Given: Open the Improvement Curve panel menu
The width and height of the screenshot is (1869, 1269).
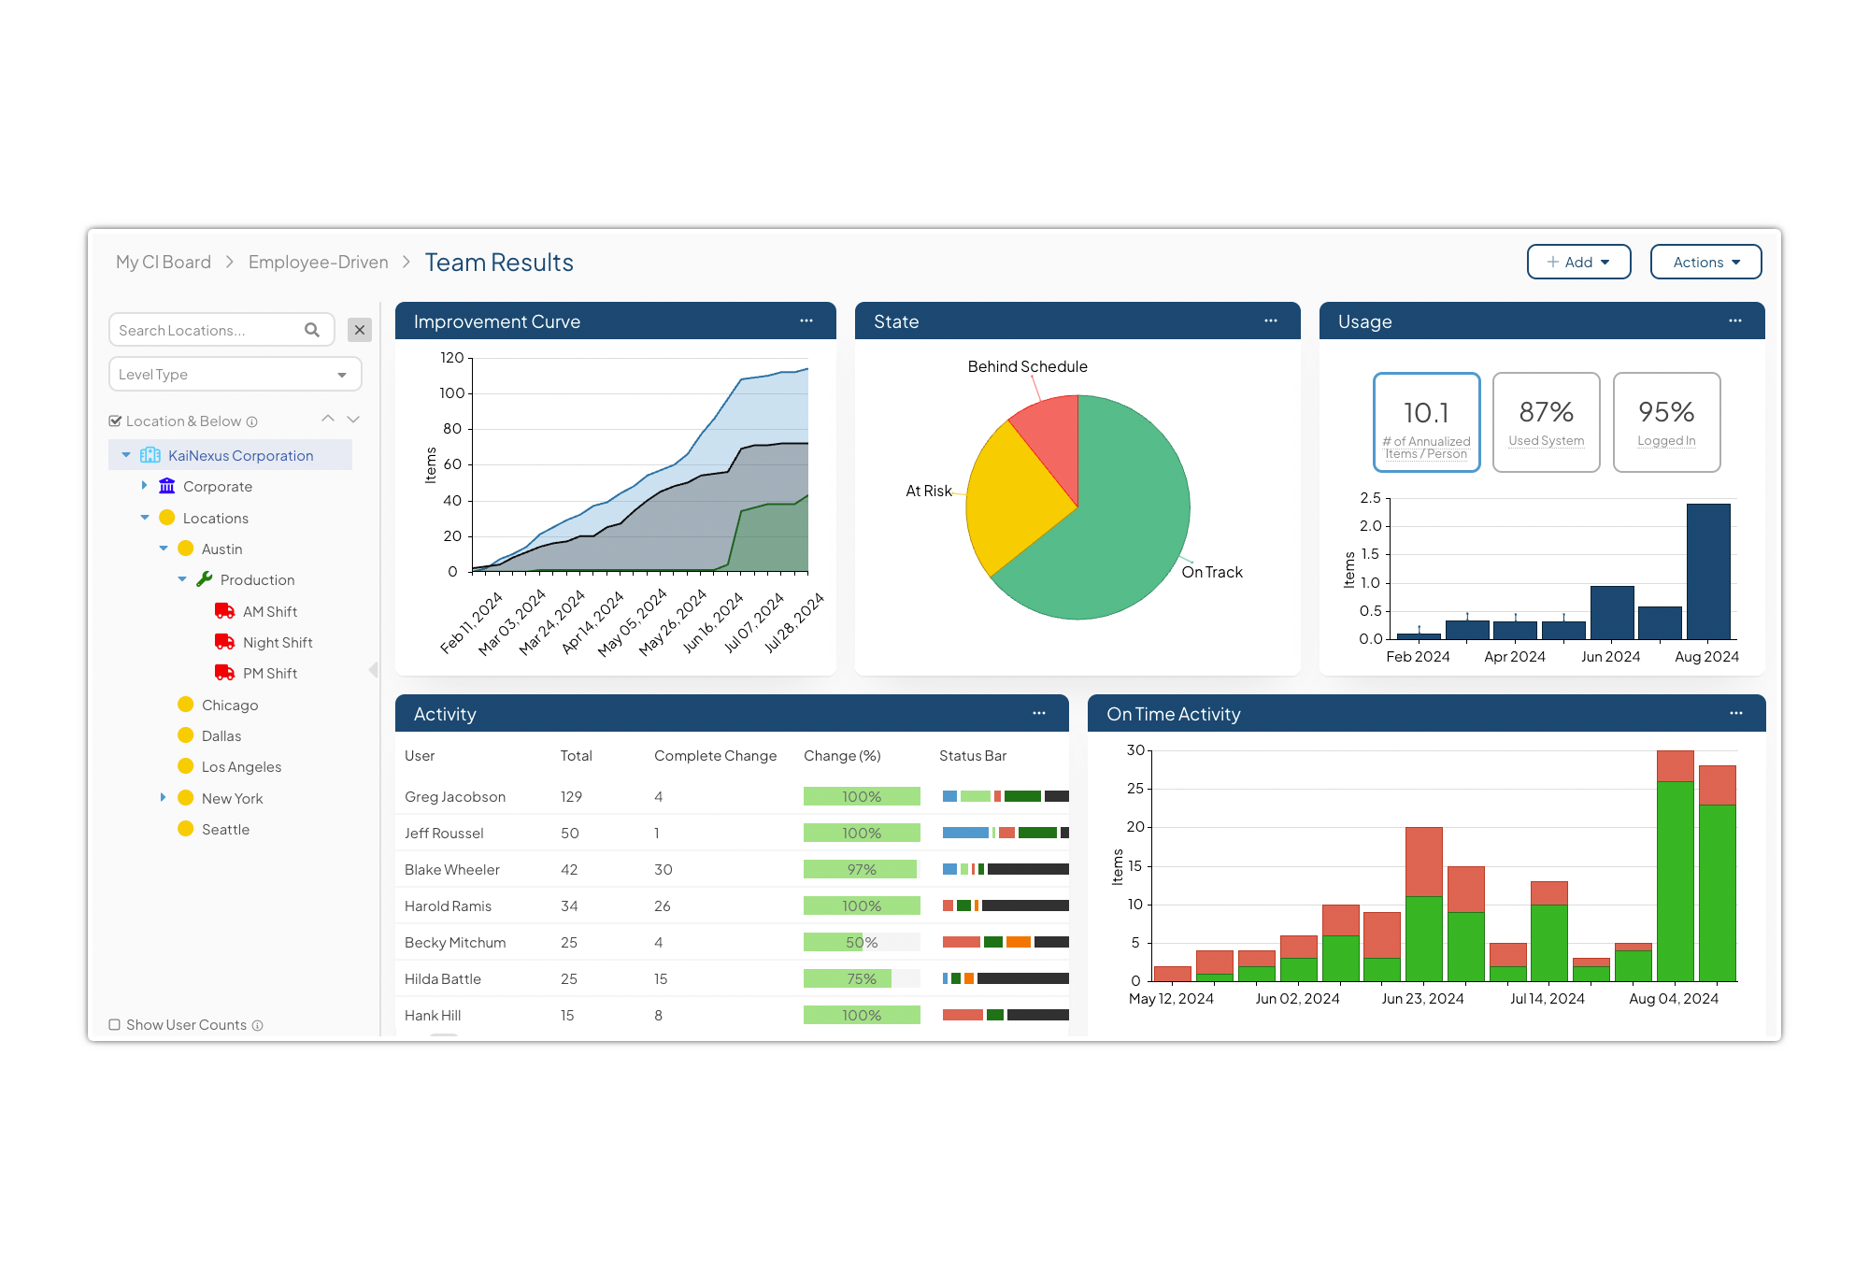Looking at the screenshot, I should point(806,321).
